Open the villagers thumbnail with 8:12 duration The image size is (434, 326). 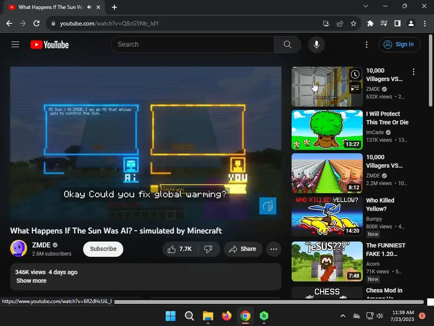pos(327,173)
